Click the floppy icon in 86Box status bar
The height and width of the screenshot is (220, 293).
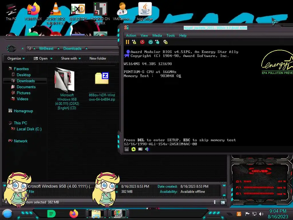point(126,149)
